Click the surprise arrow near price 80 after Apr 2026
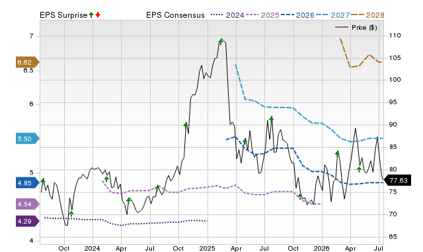Viewport: 423px width, 252px height. click(x=359, y=170)
